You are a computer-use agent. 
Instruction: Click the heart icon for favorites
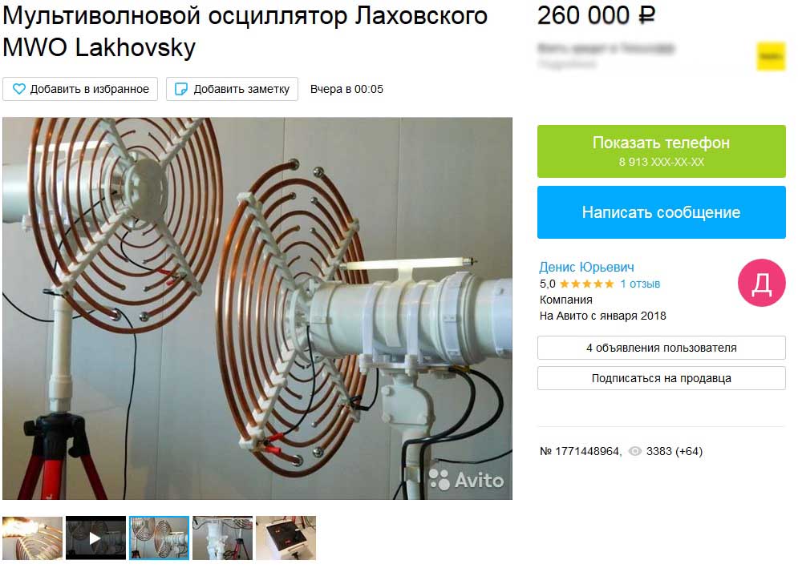[x=18, y=89]
